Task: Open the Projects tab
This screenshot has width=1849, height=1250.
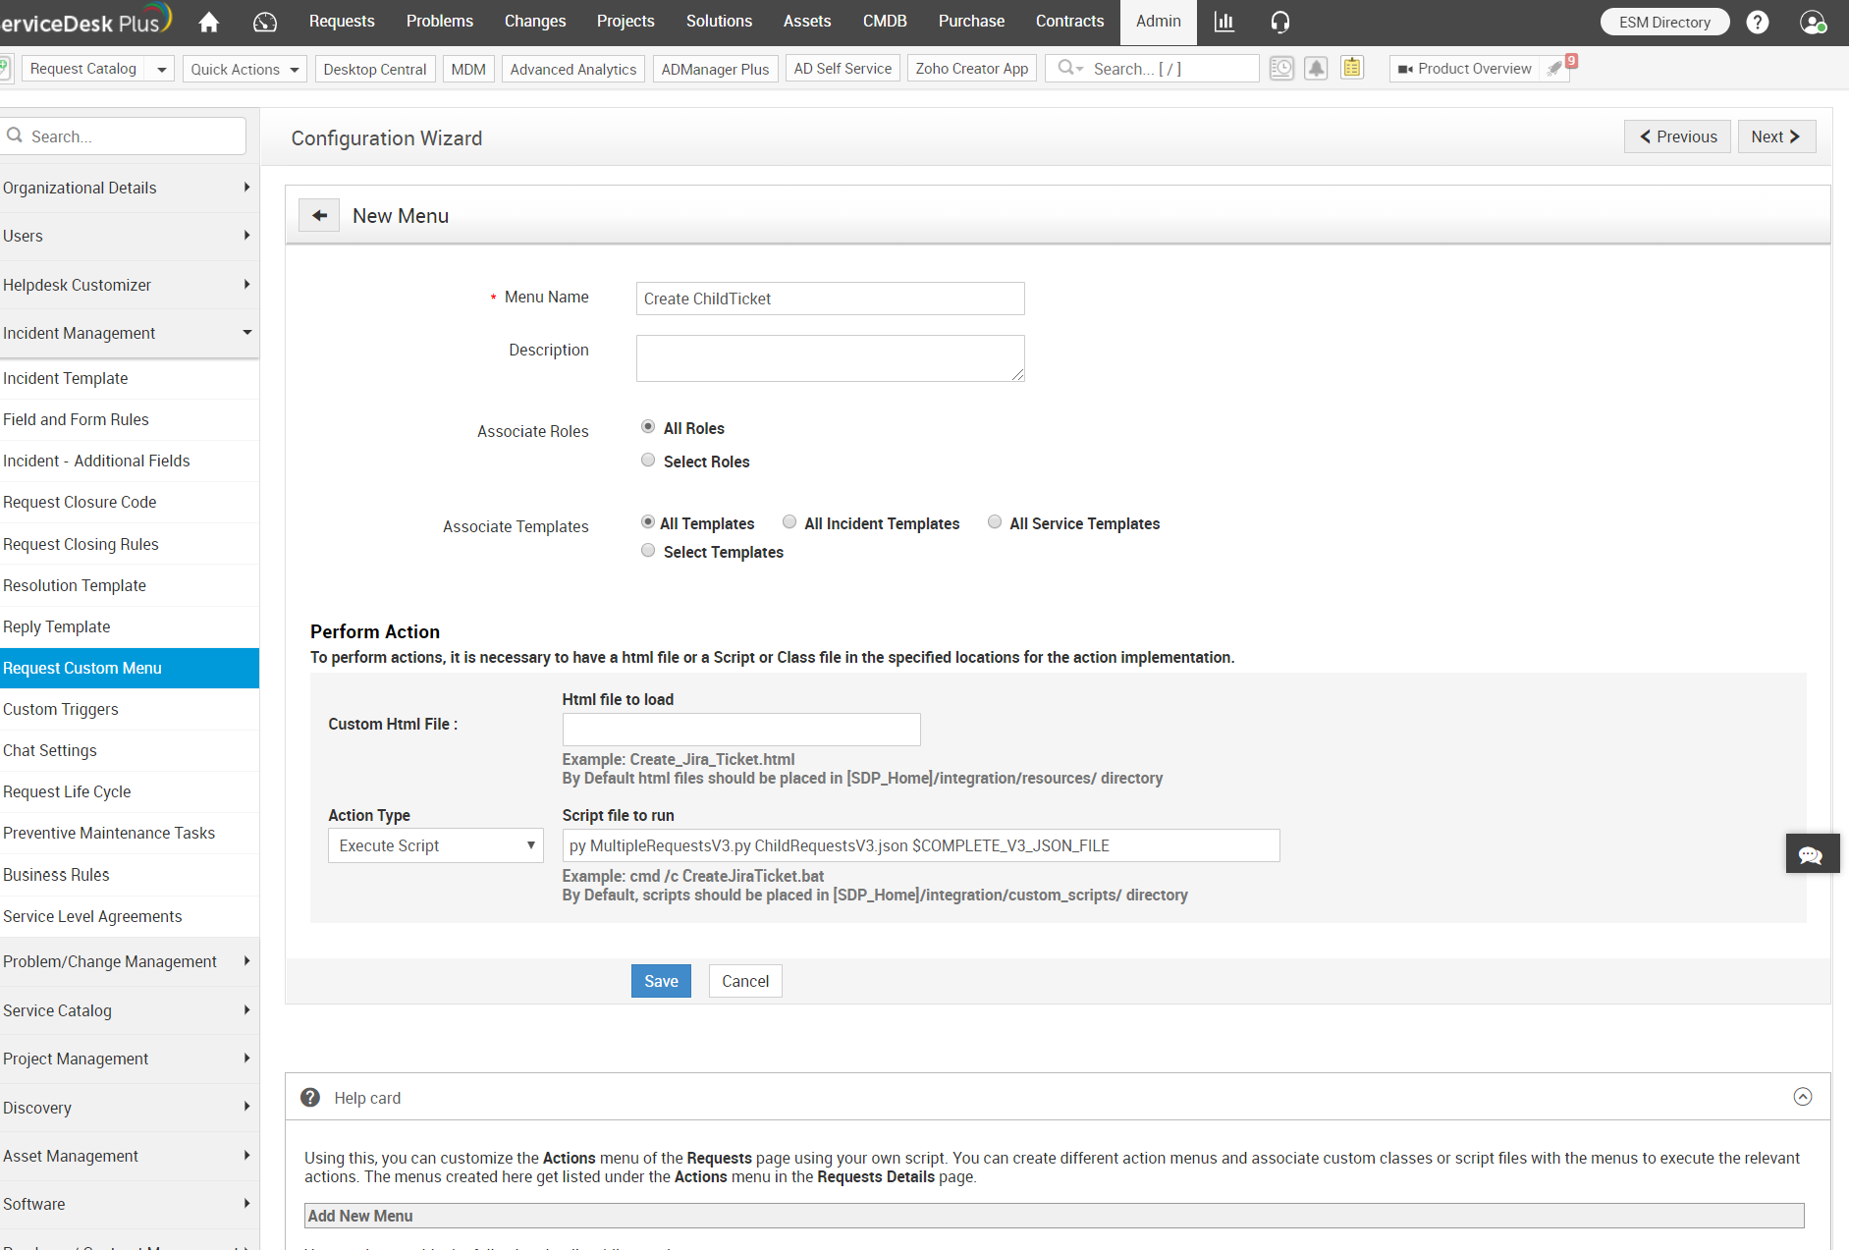Action: click(625, 22)
